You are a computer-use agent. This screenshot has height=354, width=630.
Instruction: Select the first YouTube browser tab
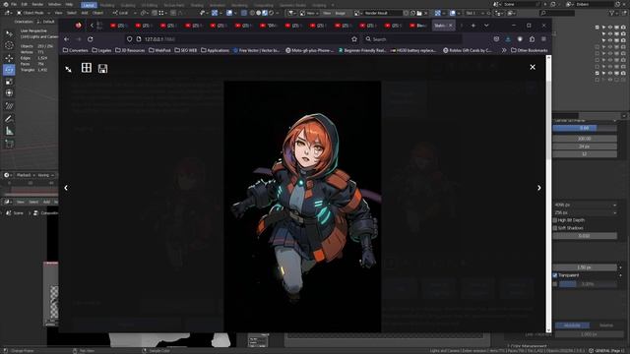[118, 26]
